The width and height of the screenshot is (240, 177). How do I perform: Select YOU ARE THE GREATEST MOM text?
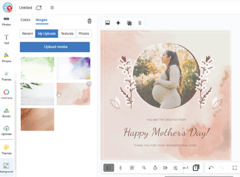(166, 120)
